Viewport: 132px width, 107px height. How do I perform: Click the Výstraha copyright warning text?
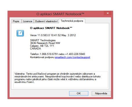pos(57,78)
